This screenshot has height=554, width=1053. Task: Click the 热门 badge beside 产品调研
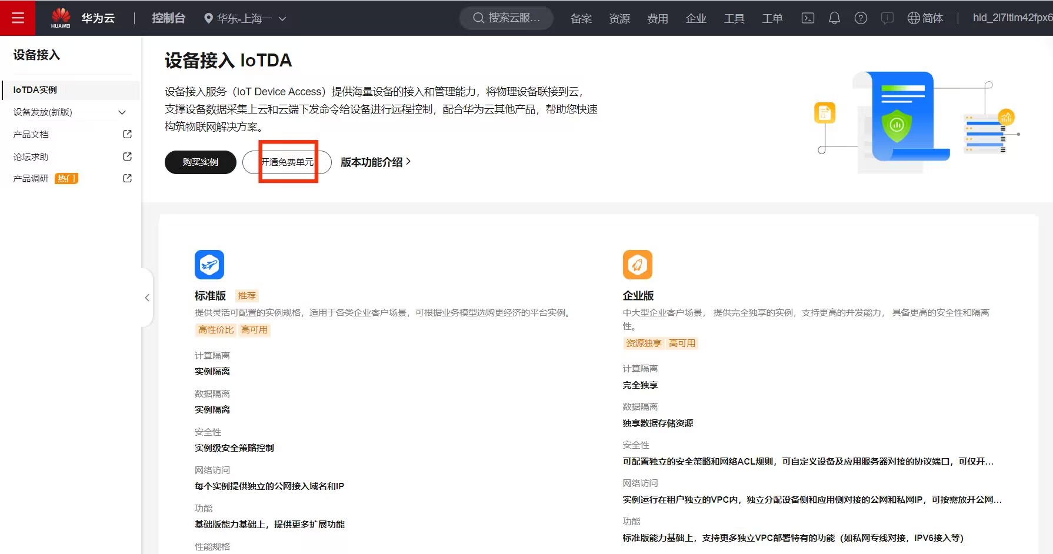pyautogui.click(x=66, y=178)
